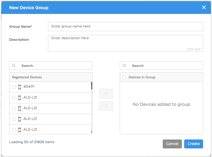Screen dimensions: 212x157
Task: Tick the checkbox for device 4047F
Action: pyautogui.click(x=14, y=87)
